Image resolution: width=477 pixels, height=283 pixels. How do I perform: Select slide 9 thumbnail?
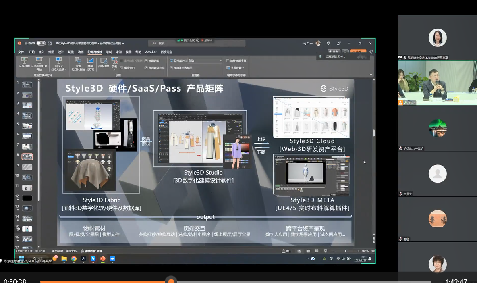pyautogui.click(x=27, y=167)
